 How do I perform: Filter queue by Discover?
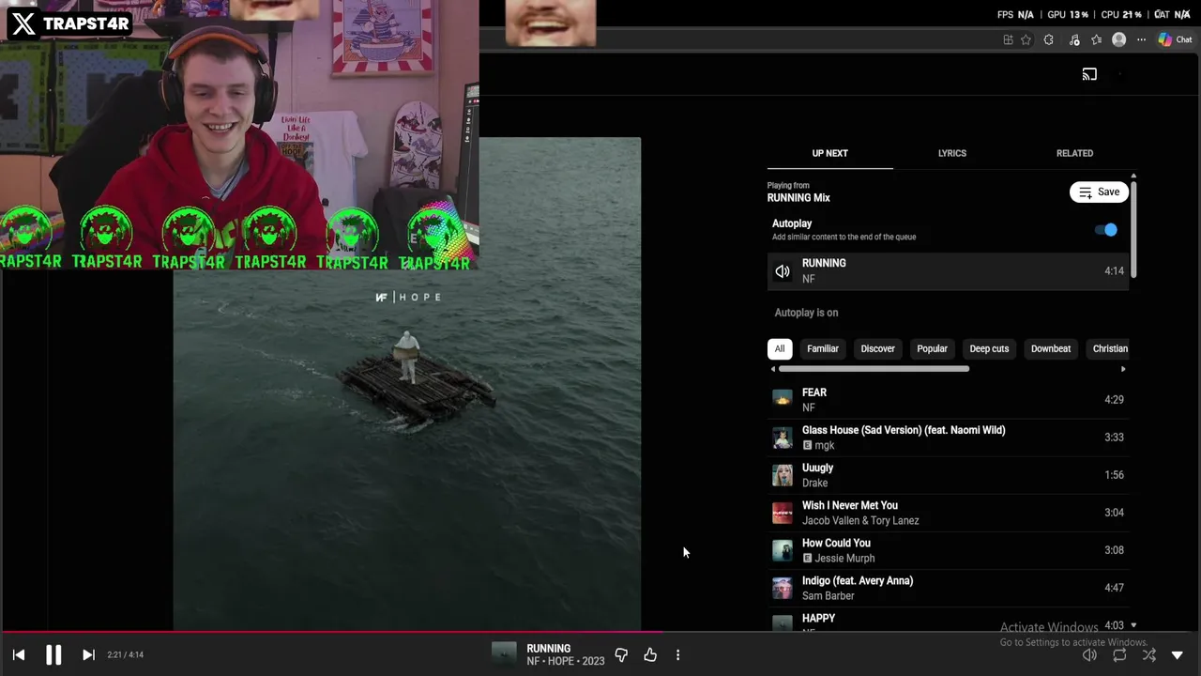(878, 348)
